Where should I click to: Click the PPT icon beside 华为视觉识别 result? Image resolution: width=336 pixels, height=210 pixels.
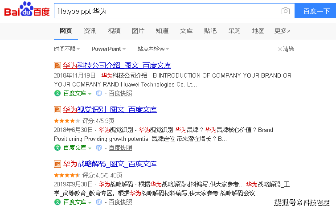coord(57,110)
